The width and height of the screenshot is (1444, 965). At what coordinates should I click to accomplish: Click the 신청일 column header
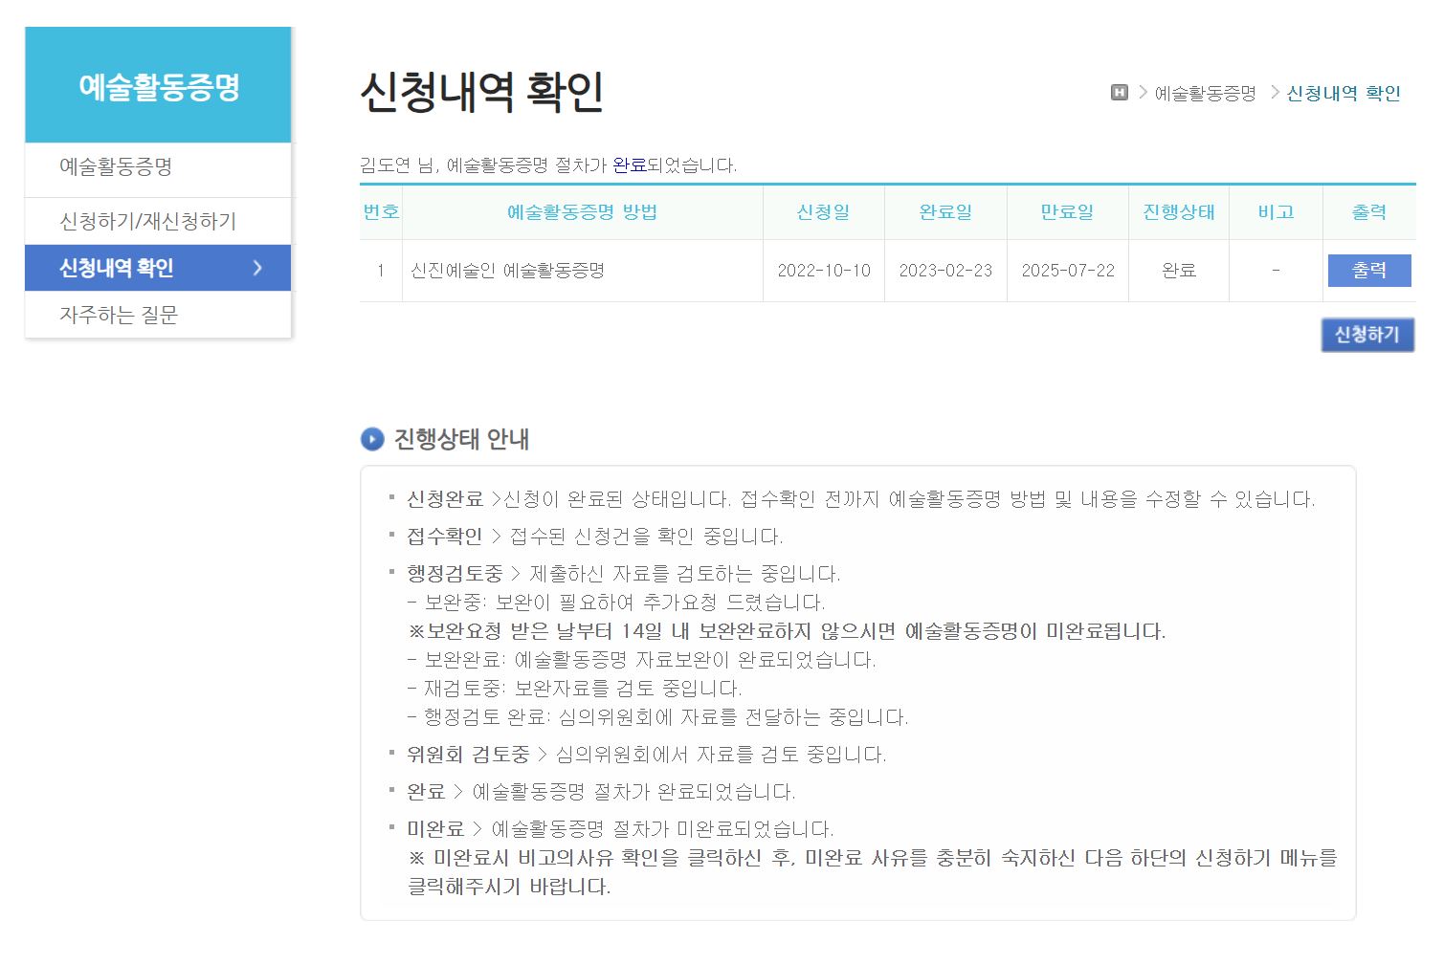point(824,212)
